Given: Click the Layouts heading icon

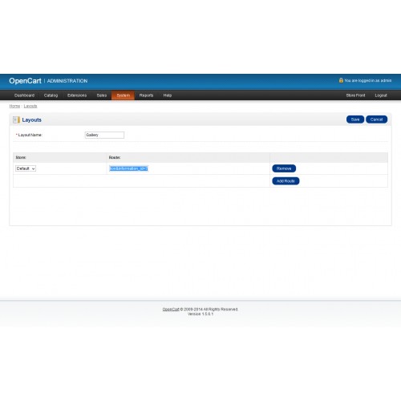Looking at the screenshot, I should (17, 119).
